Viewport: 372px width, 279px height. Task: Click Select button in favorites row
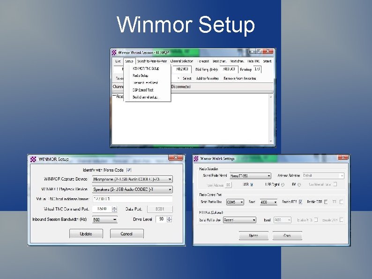tap(187, 78)
